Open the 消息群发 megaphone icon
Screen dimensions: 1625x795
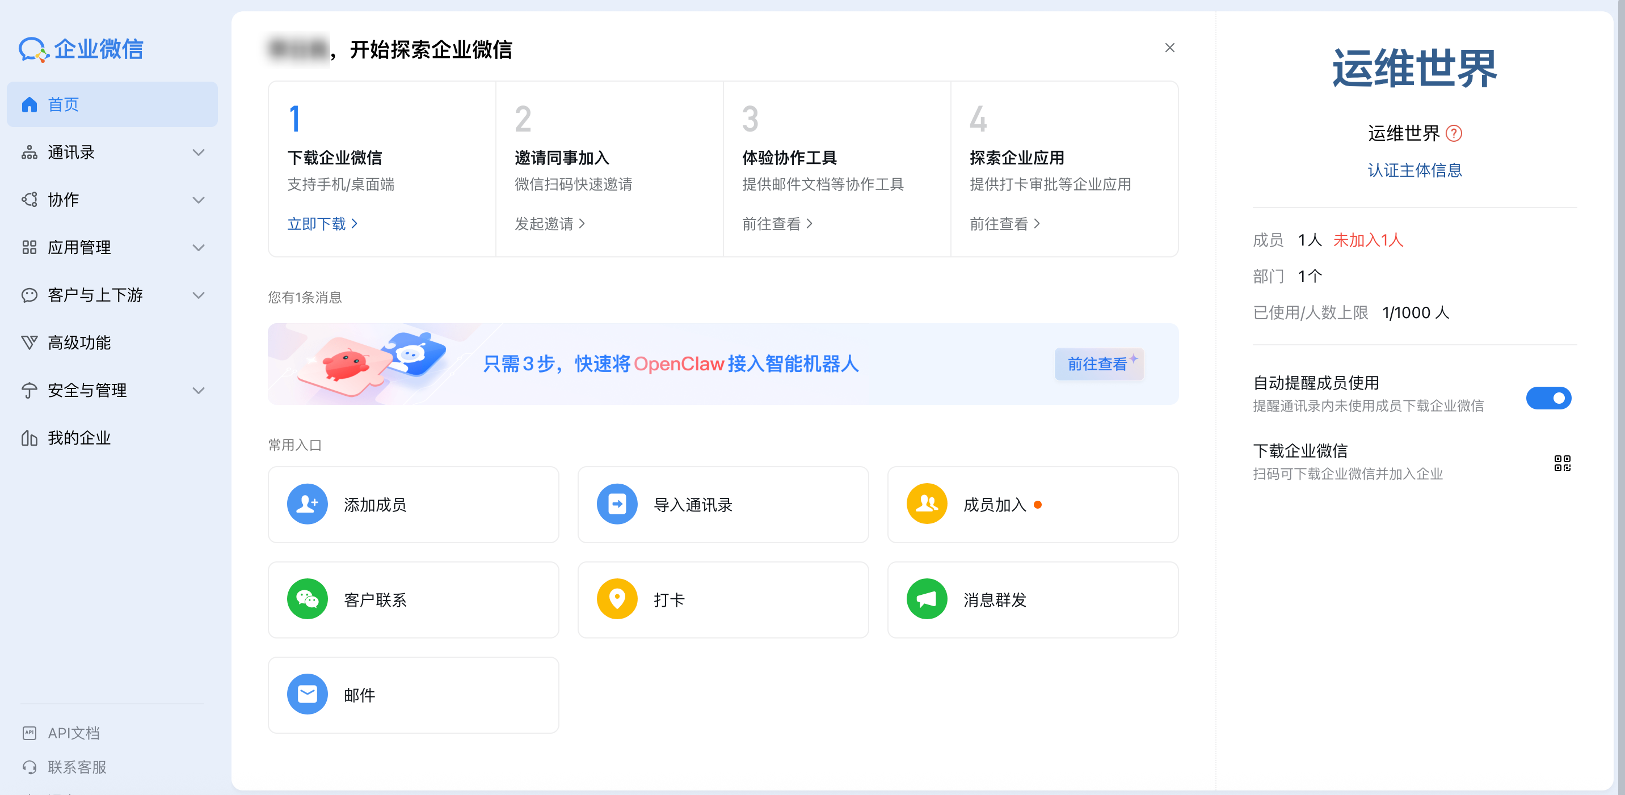point(926,599)
